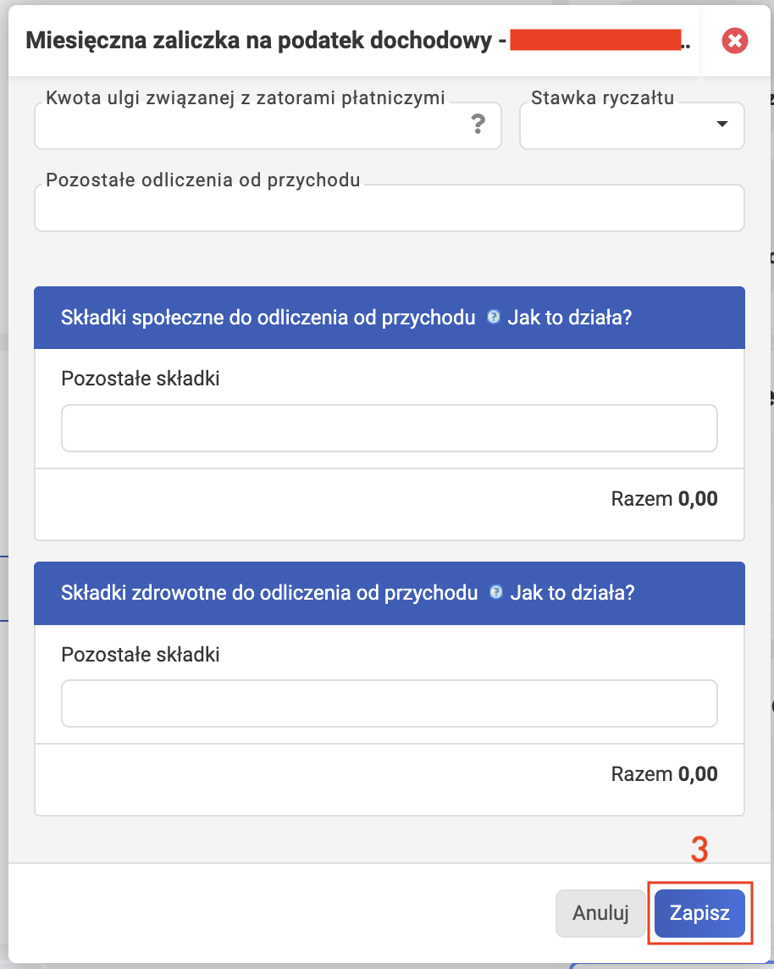774x969 pixels.
Task: Click the Pozostałe składki label in social section
Action: click(x=141, y=379)
